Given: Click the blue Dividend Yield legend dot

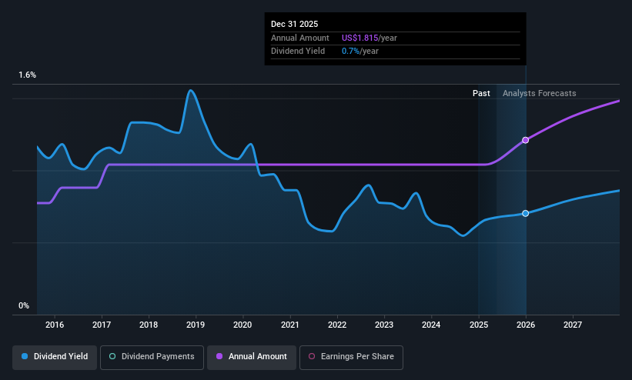Looking at the screenshot, I should point(25,357).
